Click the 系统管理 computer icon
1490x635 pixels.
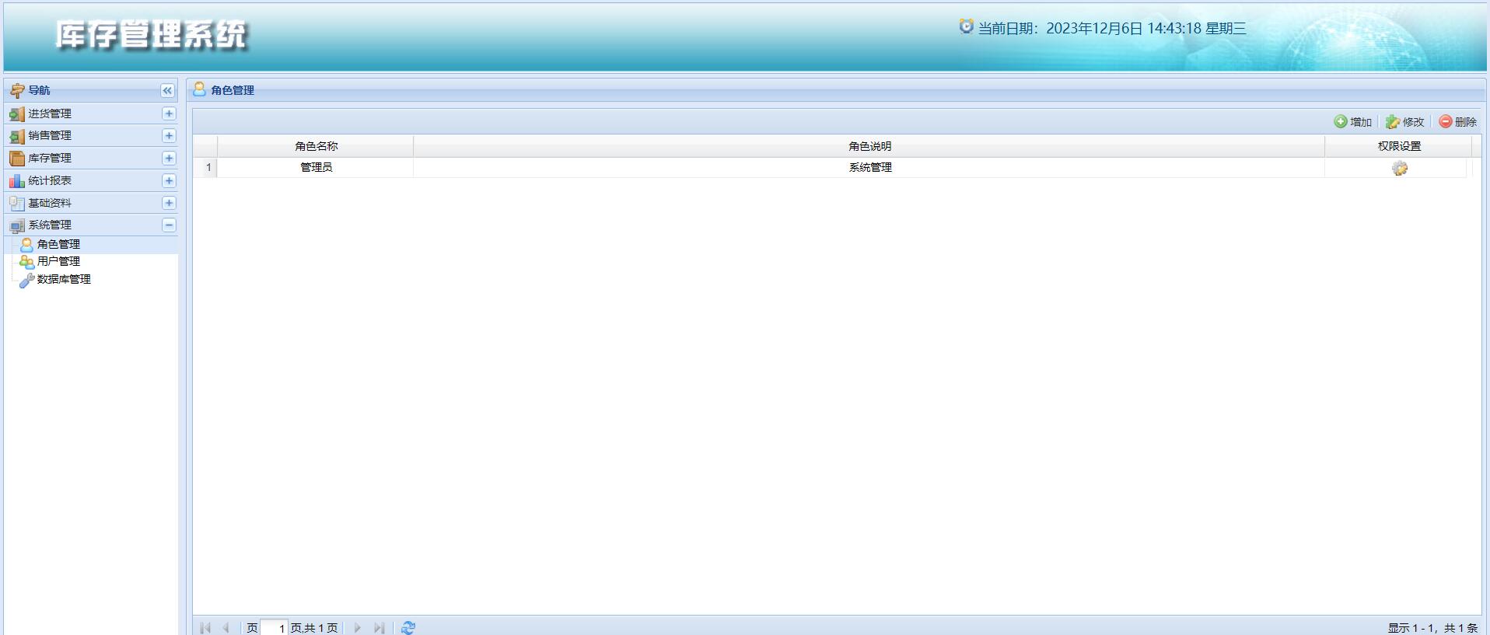(16, 225)
